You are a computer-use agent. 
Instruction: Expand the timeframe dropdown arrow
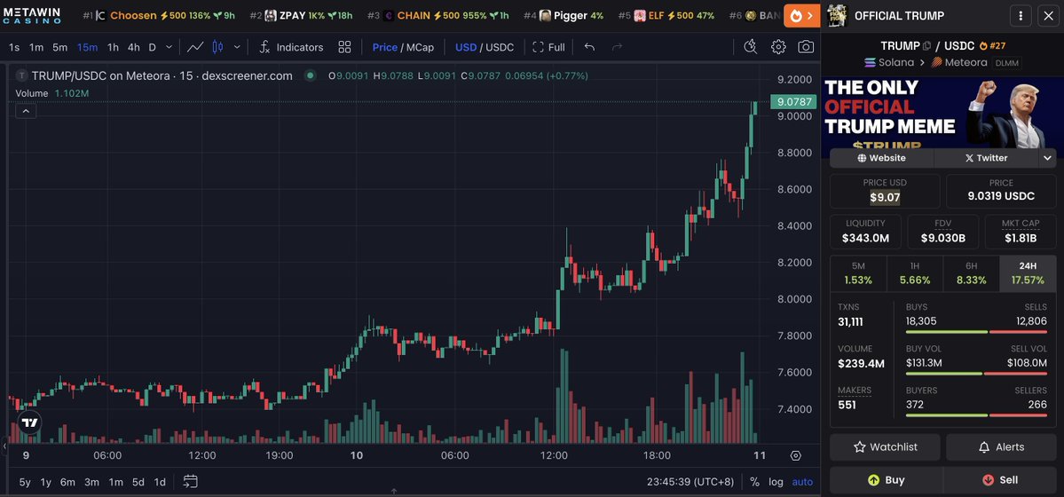coord(169,47)
